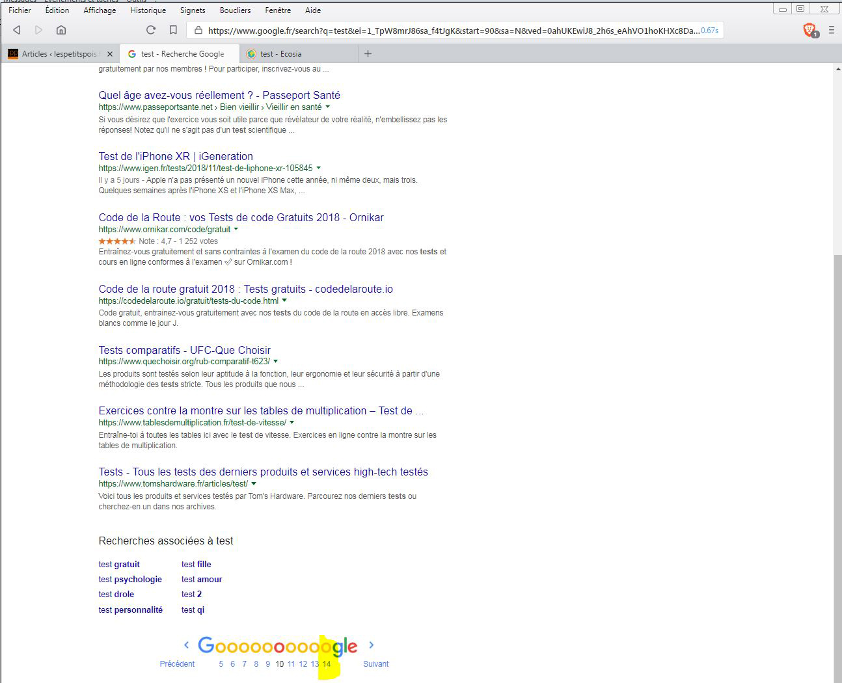Expand the arrow next to quechoisir.org URL
This screenshot has height=683, width=842.
point(275,361)
